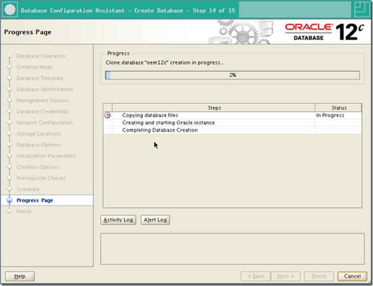373x286 pixels.
Task: Select Management Options step in sidebar
Action: (43, 101)
